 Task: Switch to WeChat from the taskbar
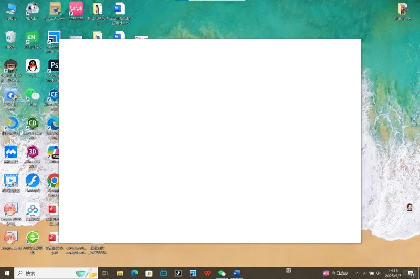click(222, 273)
